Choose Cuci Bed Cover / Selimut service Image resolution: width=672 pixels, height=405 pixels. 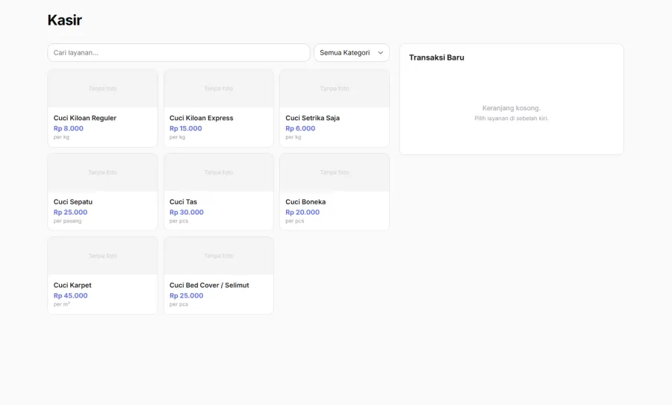[219, 276]
